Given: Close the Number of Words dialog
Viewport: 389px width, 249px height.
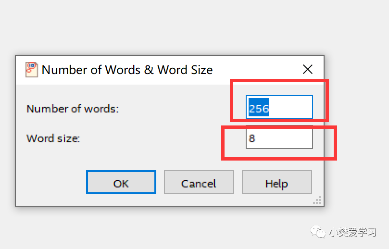Looking at the screenshot, I should [x=308, y=70].
